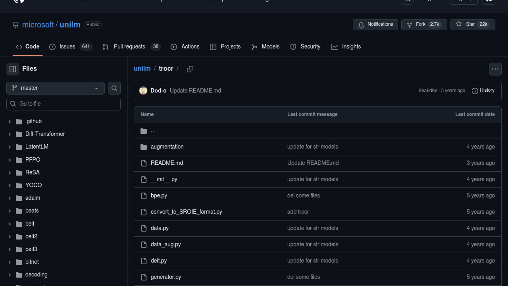
Task: Open the three-dot more options menu
Action: 495,69
